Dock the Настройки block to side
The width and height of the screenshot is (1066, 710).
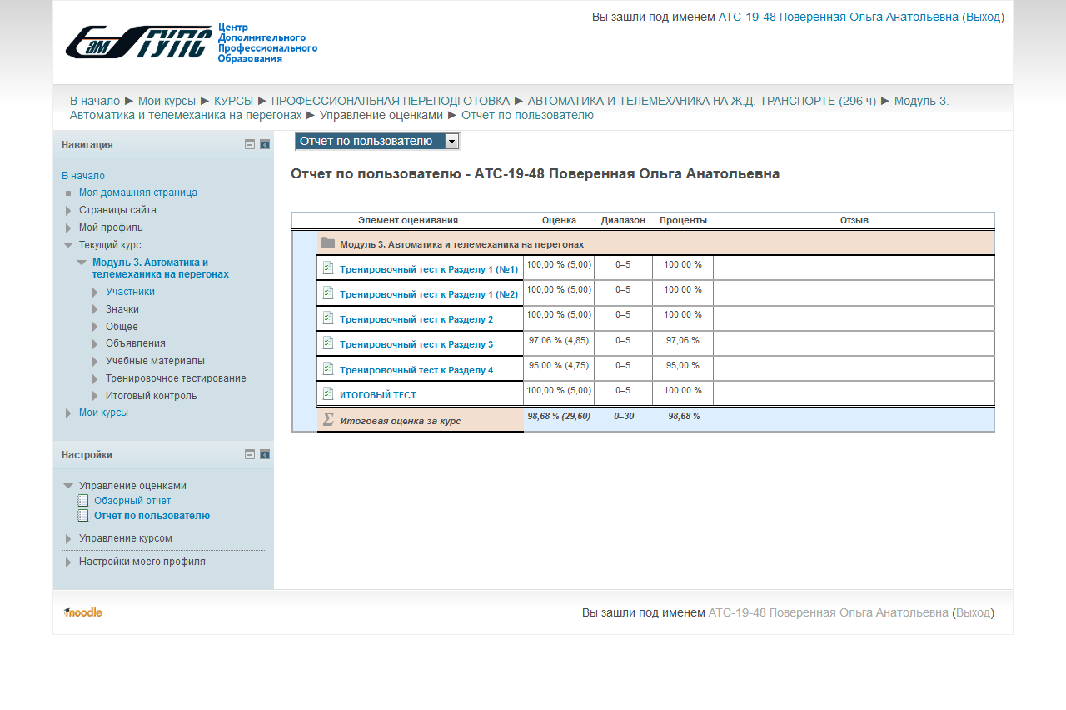point(265,454)
